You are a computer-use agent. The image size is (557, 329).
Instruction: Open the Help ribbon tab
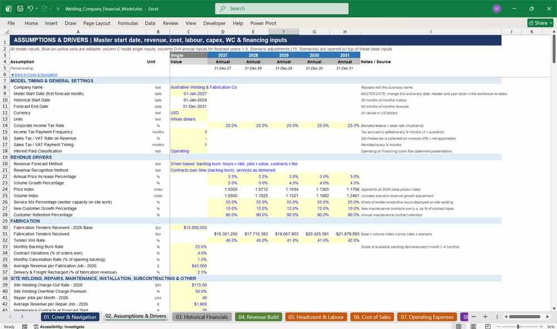238,23
